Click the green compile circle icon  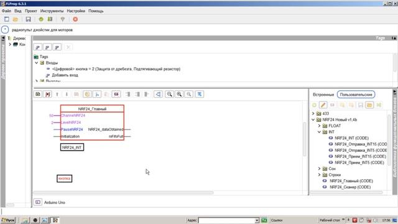pyautogui.click(x=41, y=19)
